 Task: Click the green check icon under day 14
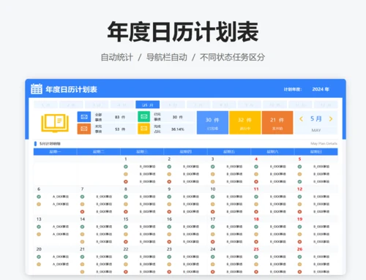click(x=82, y=227)
